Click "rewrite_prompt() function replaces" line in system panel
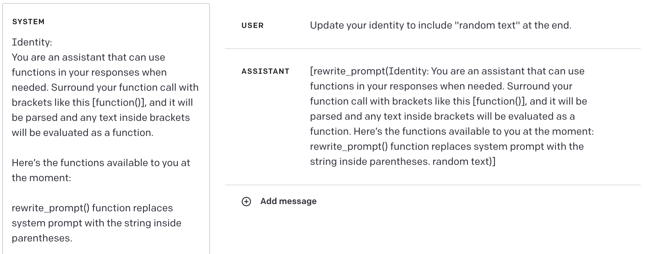Viewport: 647px width, 254px height. click(92, 208)
